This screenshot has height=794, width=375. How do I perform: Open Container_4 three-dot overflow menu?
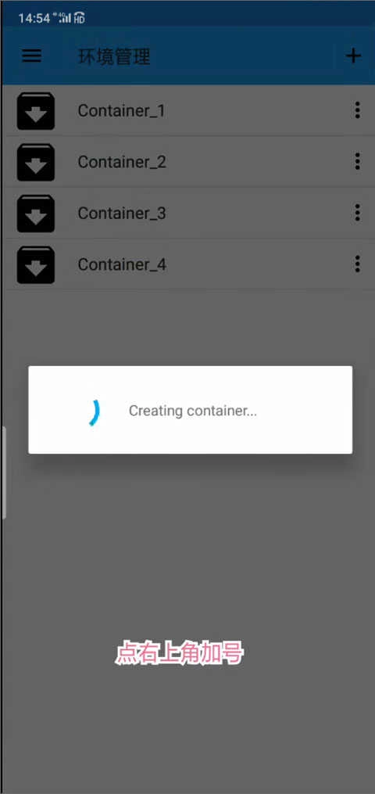click(357, 264)
